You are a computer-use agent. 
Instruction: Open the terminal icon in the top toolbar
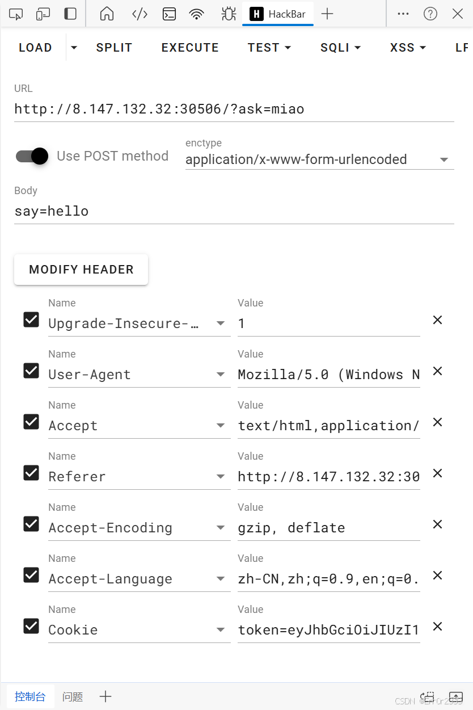(168, 13)
